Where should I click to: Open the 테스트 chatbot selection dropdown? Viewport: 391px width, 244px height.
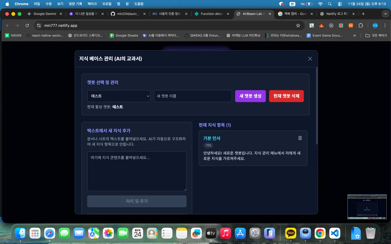click(119, 96)
